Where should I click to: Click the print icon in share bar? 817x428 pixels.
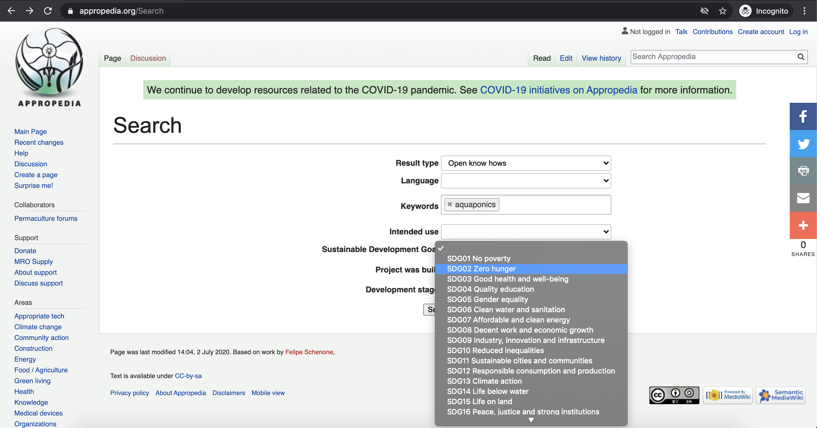[803, 171]
